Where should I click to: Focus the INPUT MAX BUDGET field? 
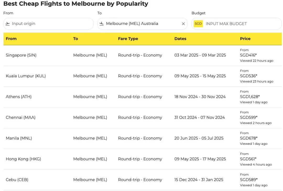(x=236, y=24)
